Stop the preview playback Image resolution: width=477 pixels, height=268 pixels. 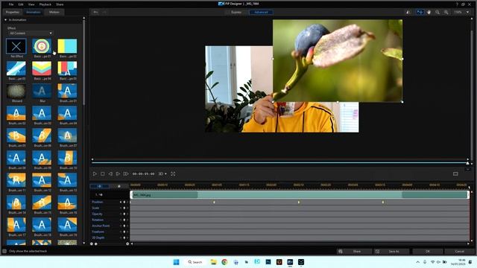tap(103, 173)
